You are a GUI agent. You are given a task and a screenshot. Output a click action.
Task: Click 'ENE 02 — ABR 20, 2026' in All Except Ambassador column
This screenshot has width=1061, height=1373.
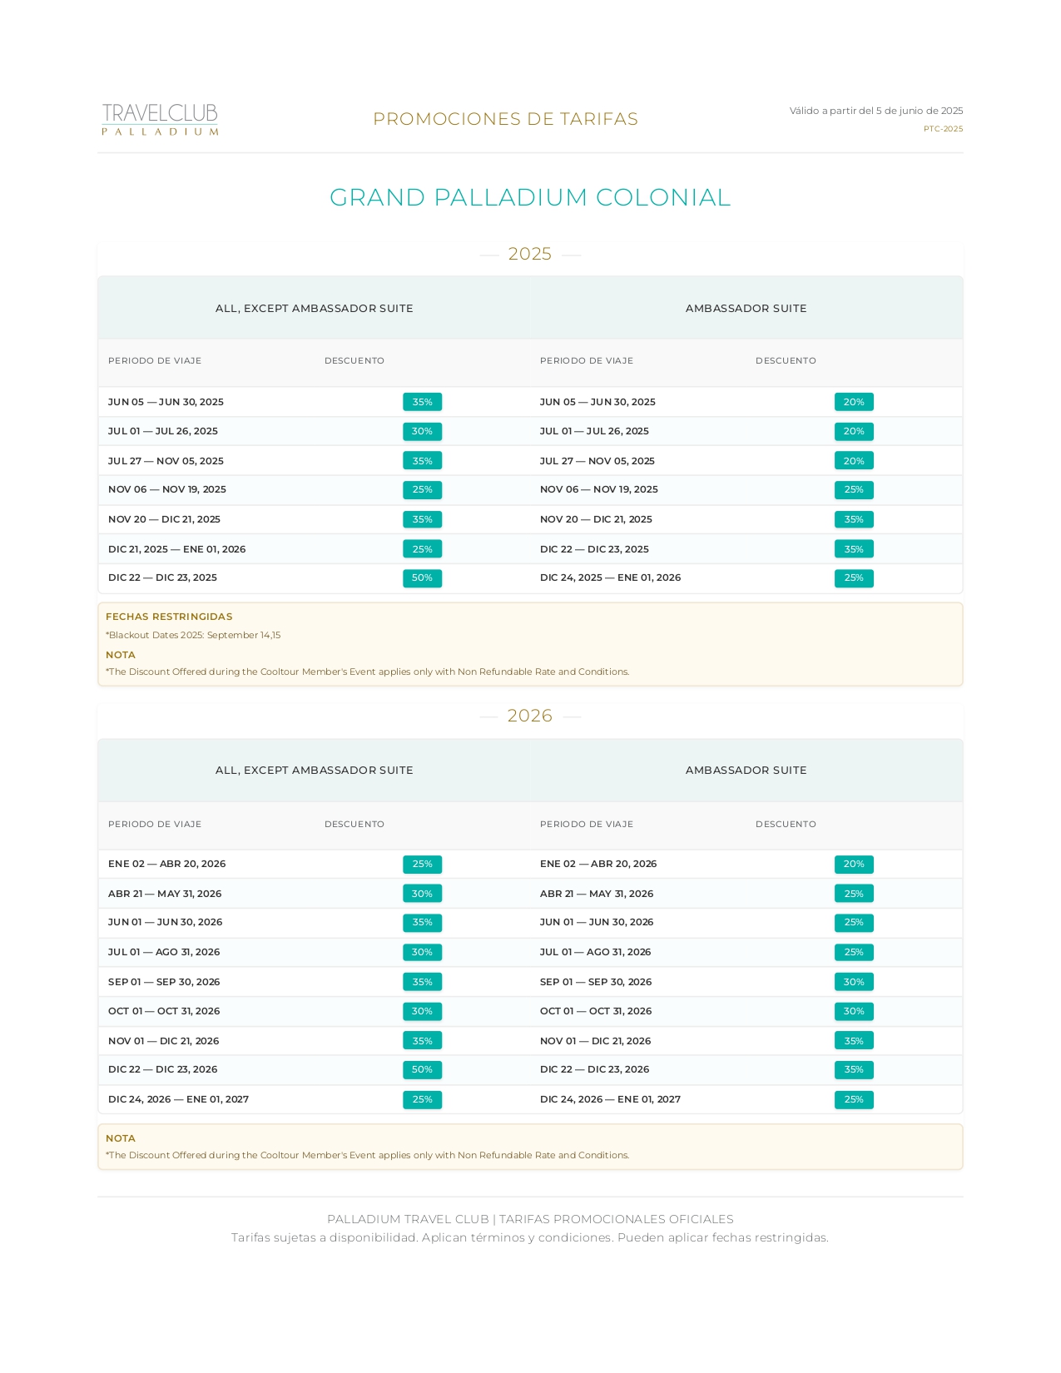(167, 864)
